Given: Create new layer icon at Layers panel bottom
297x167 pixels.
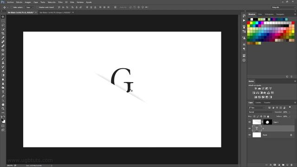Looking at the screenshot, I should coord(287,165).
